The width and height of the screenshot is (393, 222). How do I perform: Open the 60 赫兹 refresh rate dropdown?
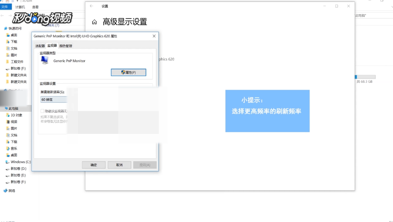[54, 100]
